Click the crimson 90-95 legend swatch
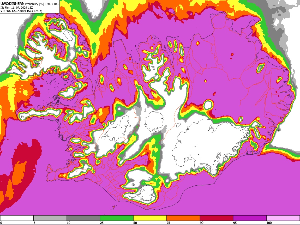 click(217, 218)
